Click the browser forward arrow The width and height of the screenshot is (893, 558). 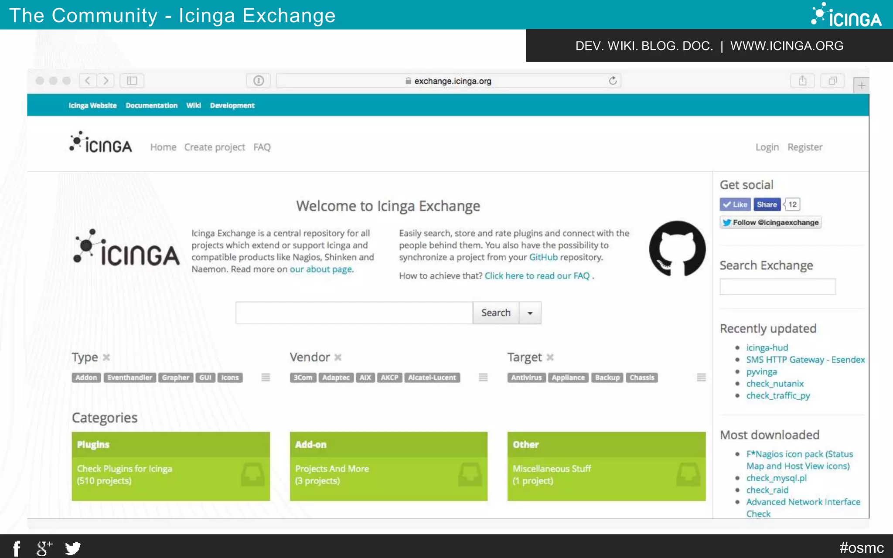106,81
